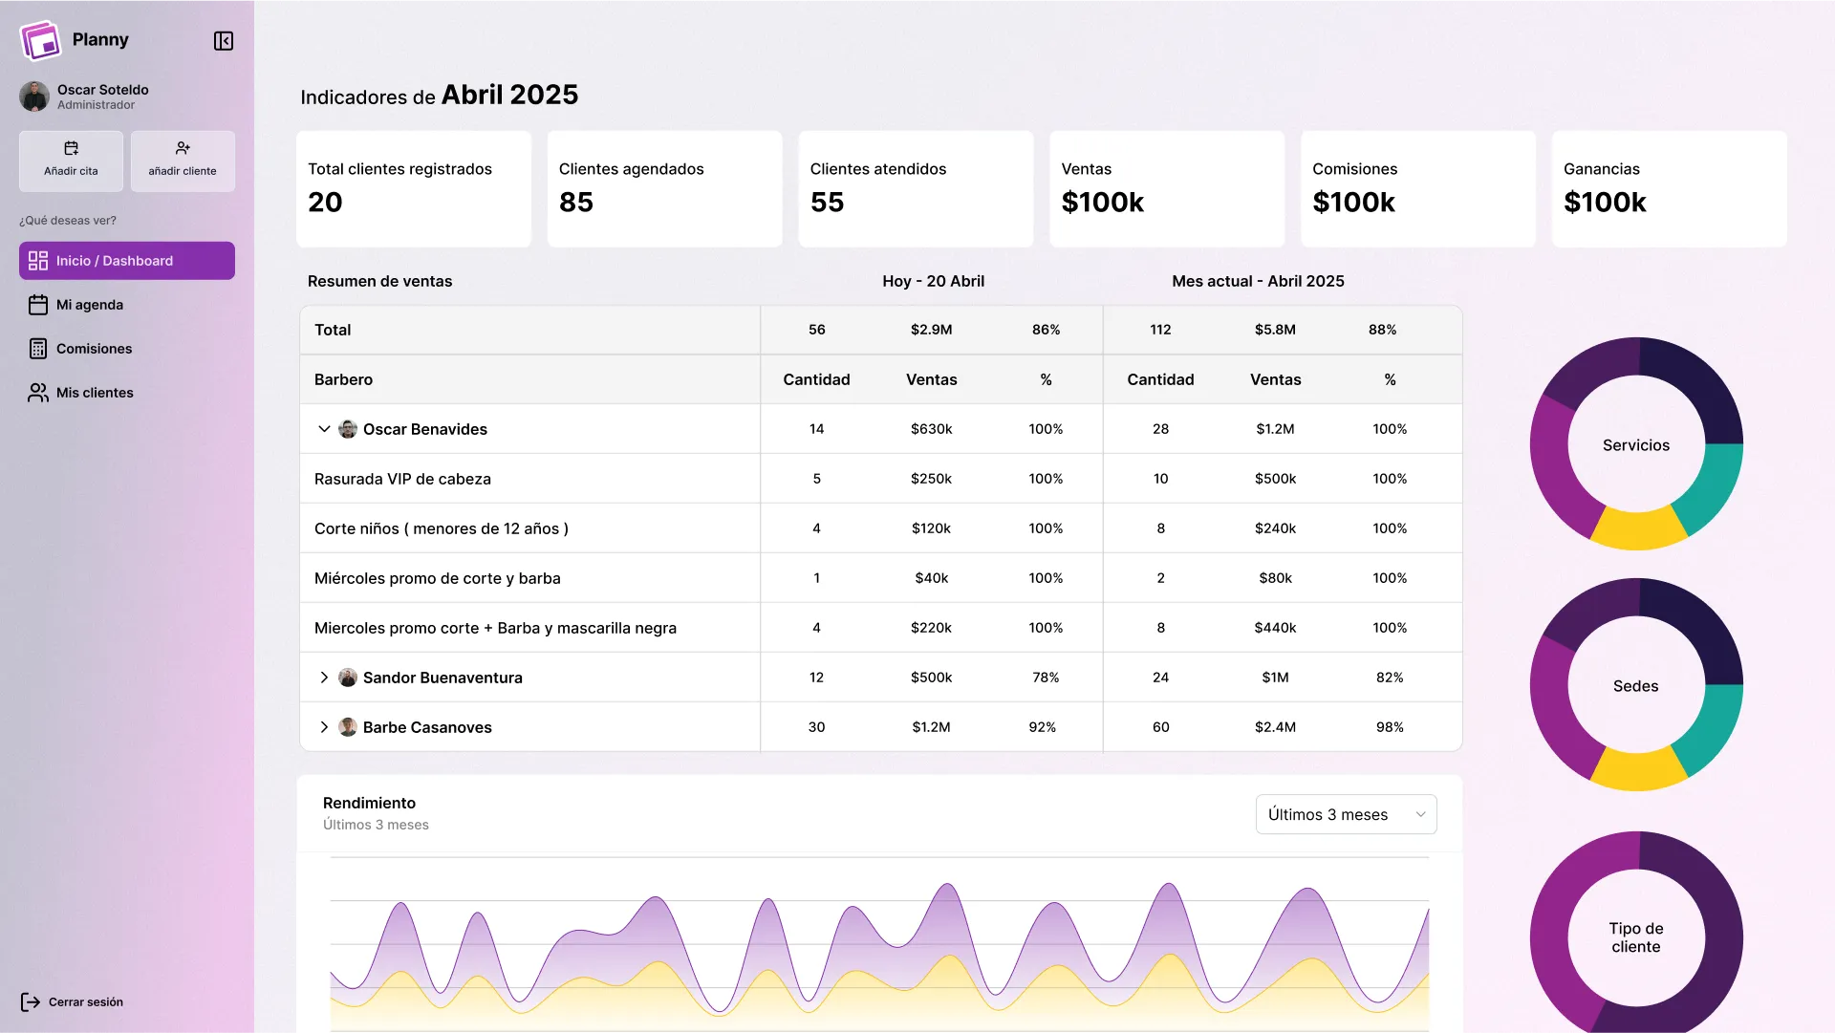Open the Últimos 3 meses dropdown

click(x=1346, y=814)
